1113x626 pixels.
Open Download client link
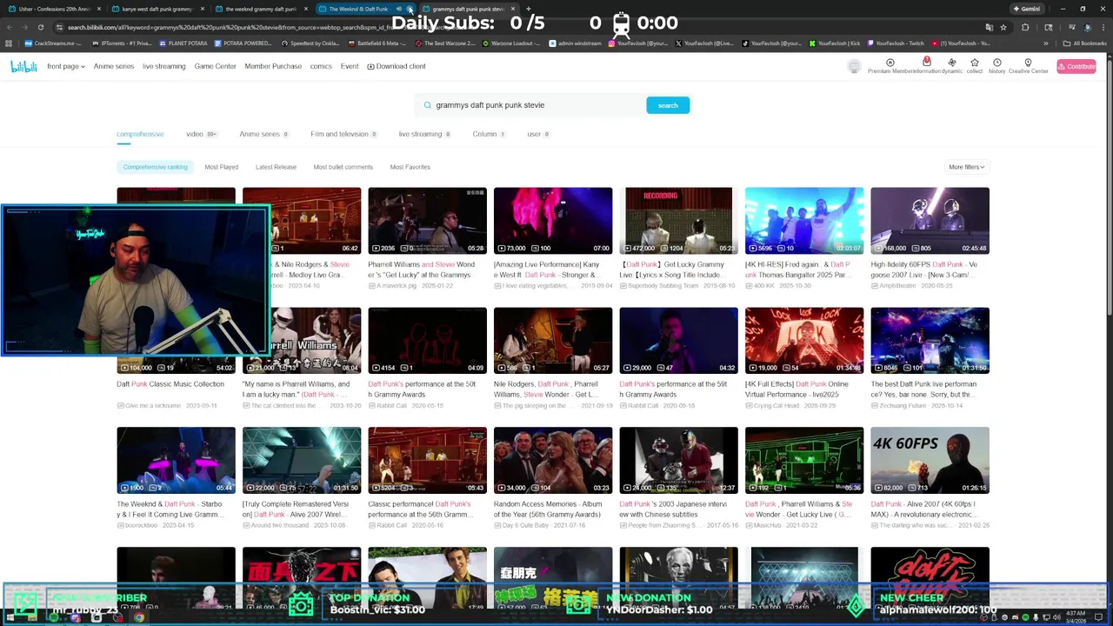click(397, 66)
